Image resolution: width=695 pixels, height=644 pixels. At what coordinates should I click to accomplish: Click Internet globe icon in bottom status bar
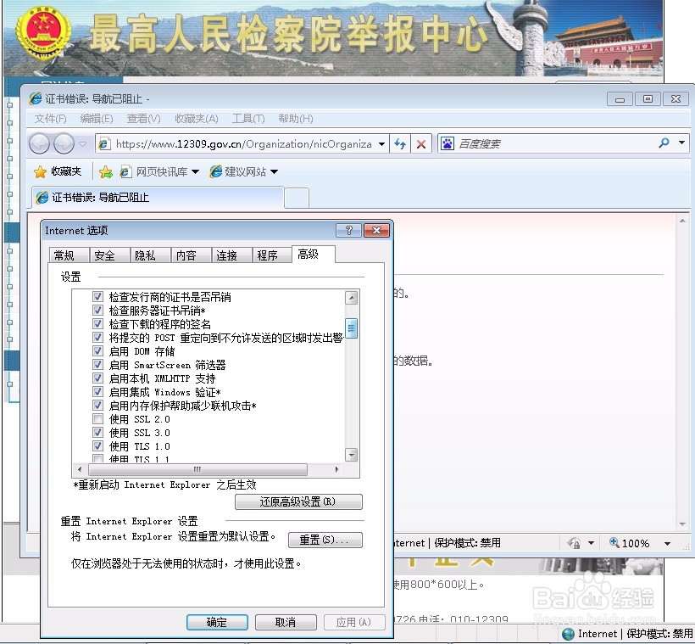pyautogui.click(x=568, y=634)
